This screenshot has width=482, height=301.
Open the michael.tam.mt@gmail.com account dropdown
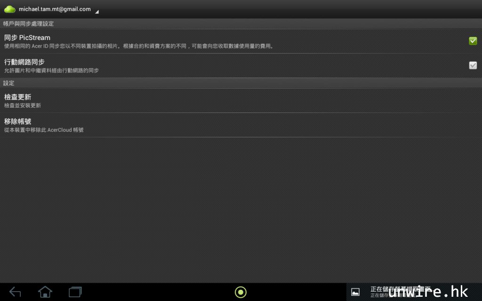[x=55, y=9]
